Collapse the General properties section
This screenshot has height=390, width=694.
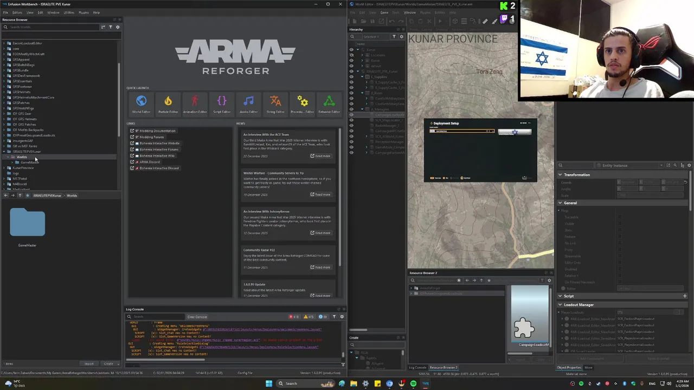[x=560, y=203]
